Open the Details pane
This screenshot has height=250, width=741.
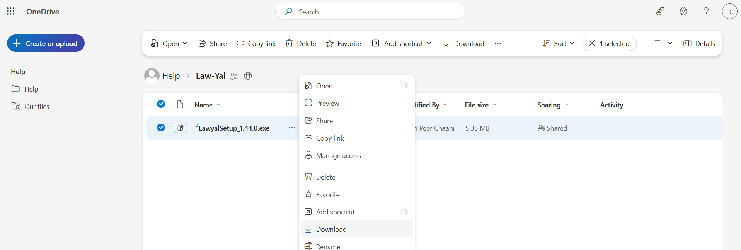(699, 43)
